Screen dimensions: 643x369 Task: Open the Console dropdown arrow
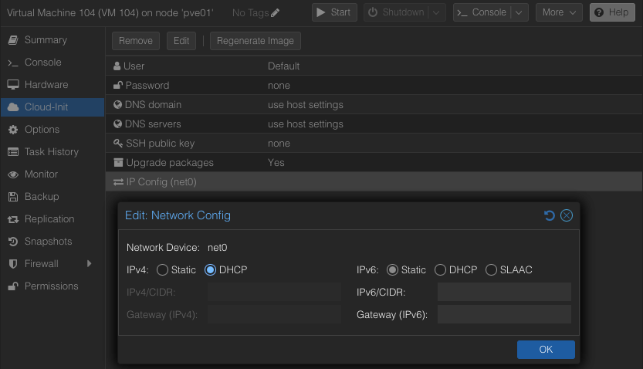click(x=519, y=12)
